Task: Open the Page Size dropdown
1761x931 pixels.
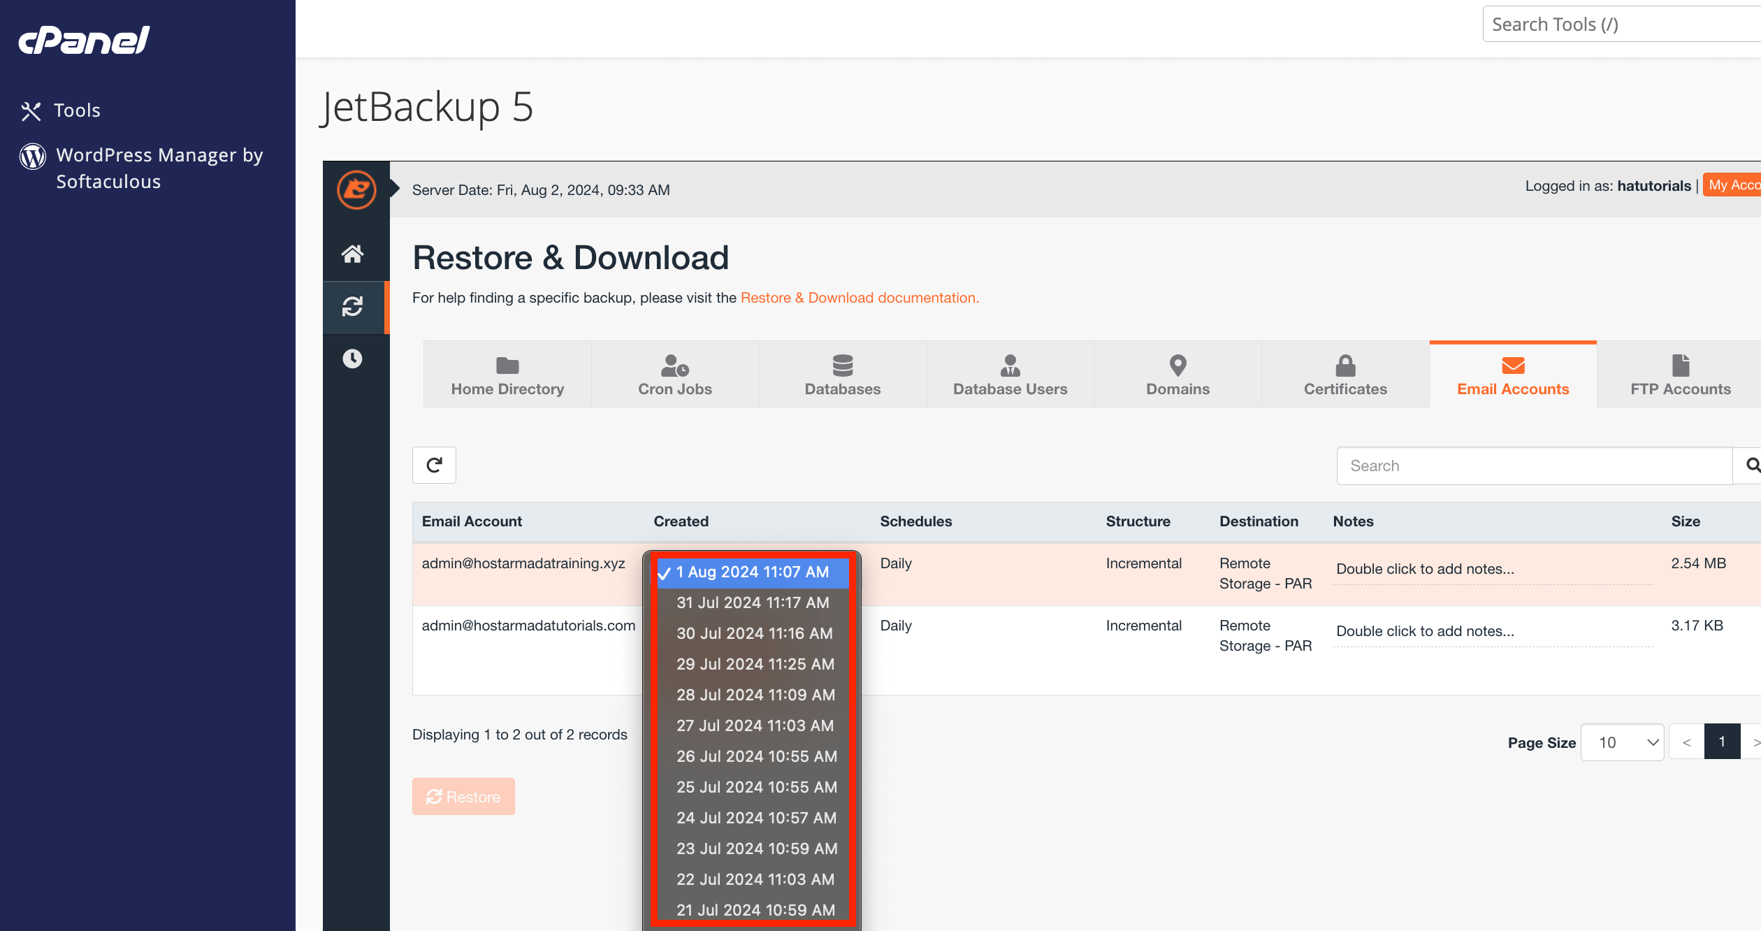Action: pos(1622,742)
